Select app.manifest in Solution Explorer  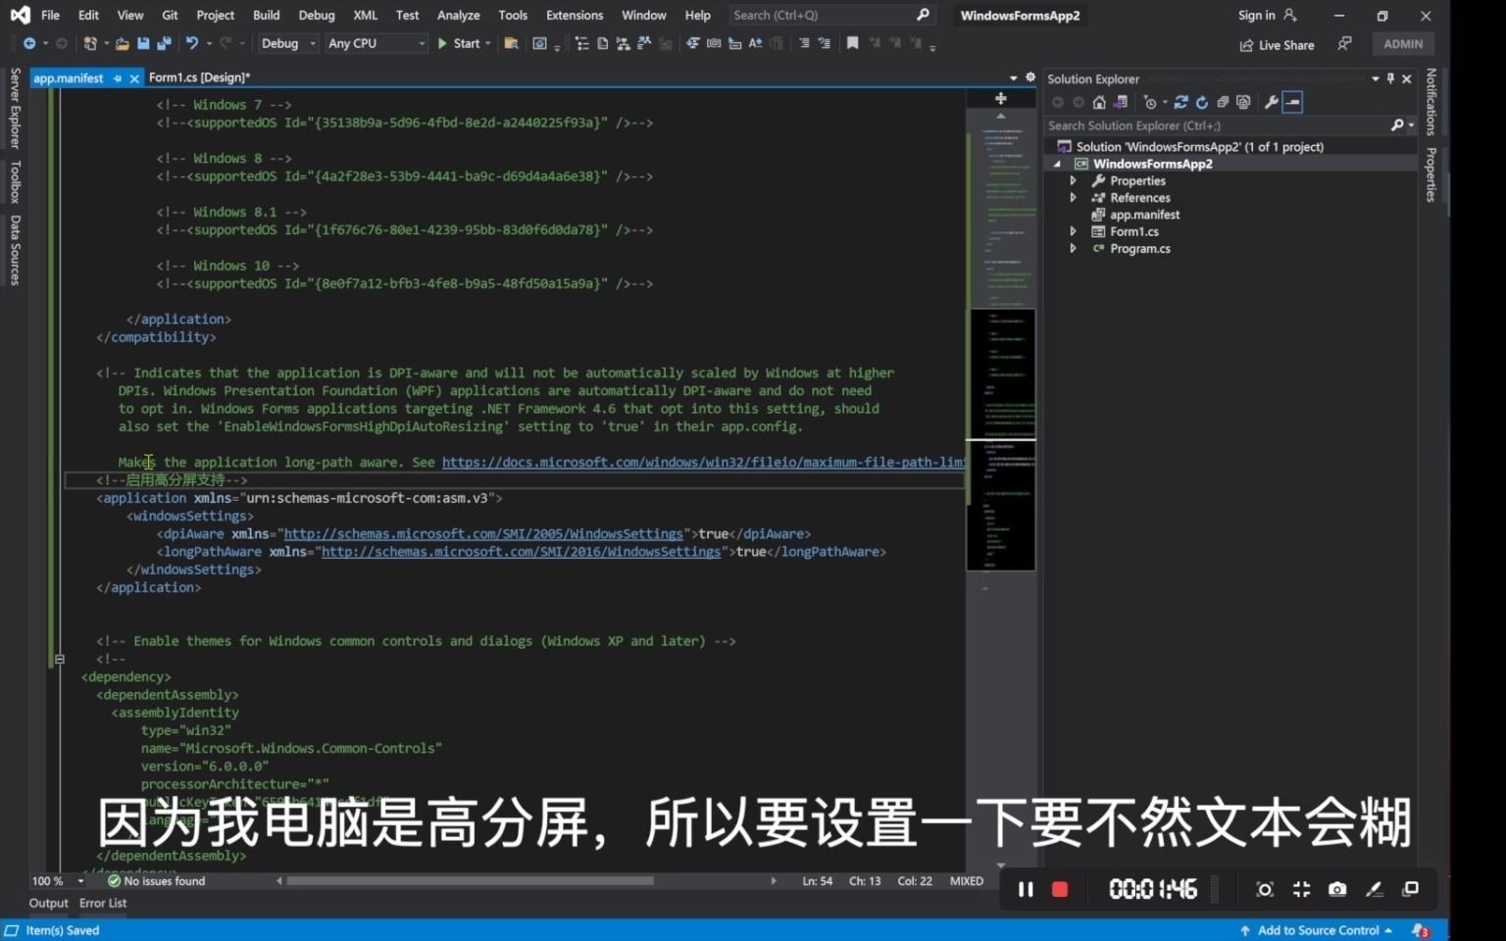coord(1144,215)
